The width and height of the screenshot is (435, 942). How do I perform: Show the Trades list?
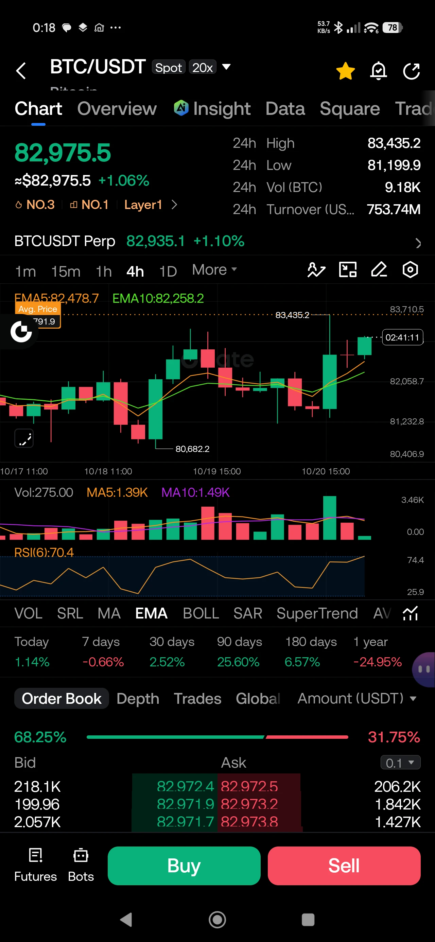coord(197,698)
